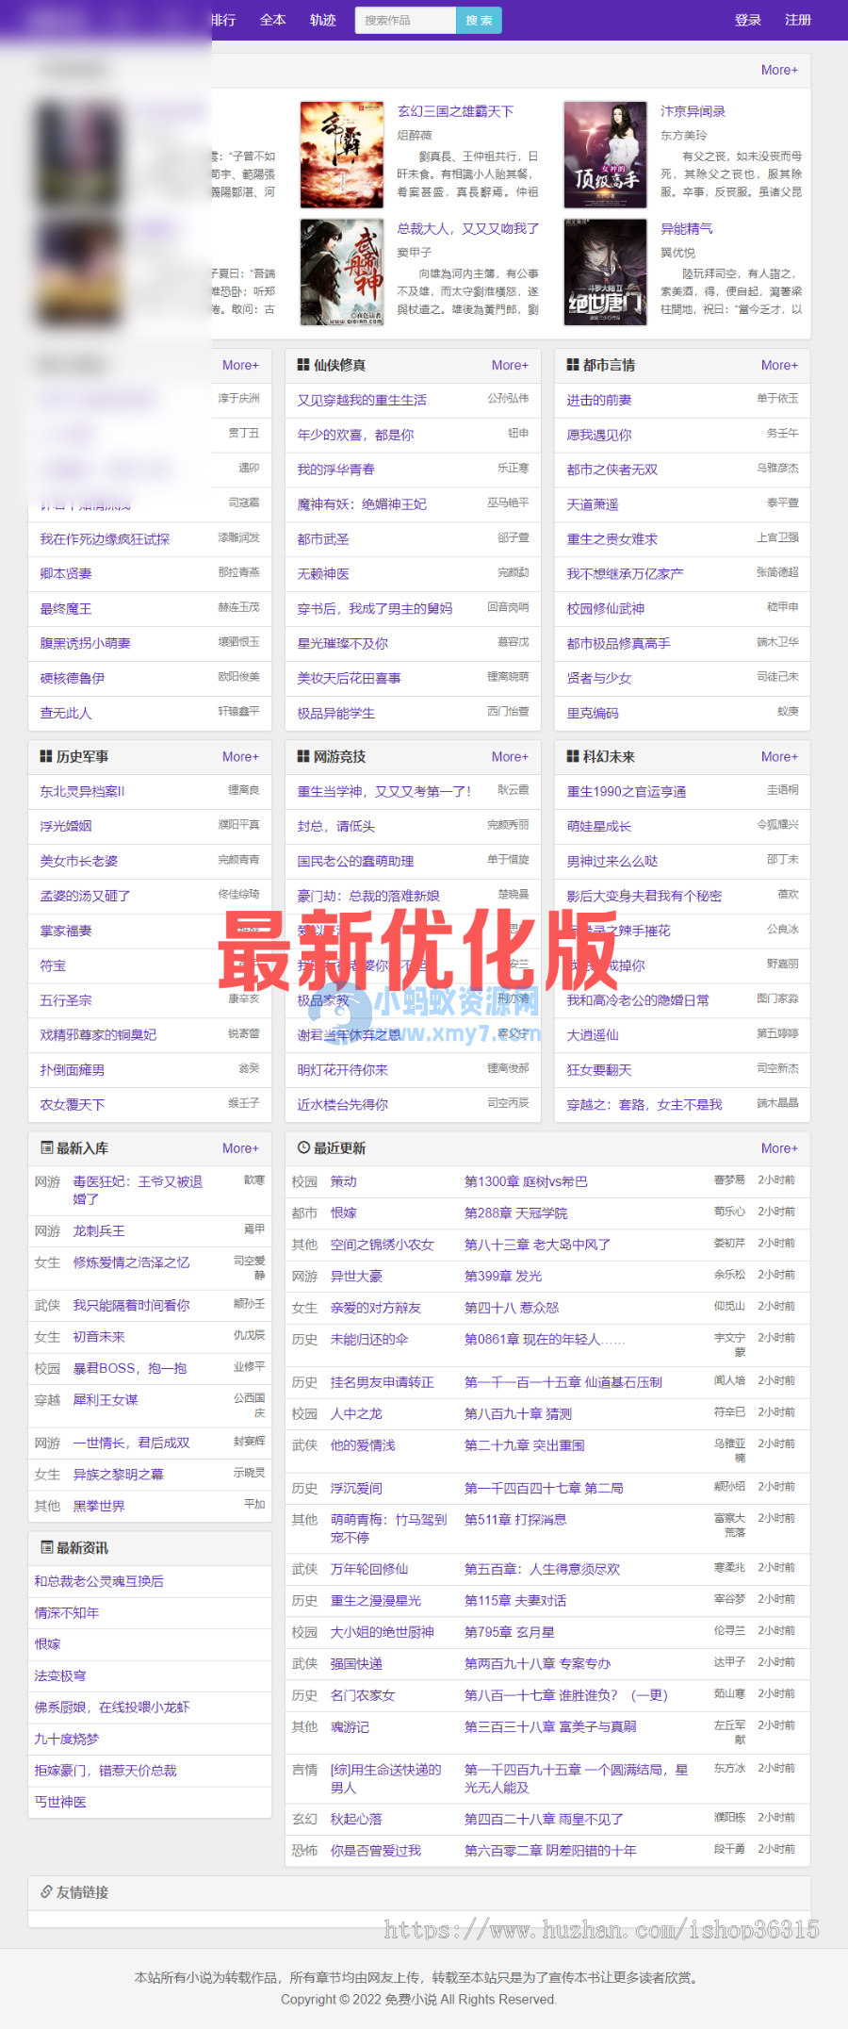The height and width of the screenshot is (2029, 848).
Task: Click the 最新资讯 list icon
Action: [x=47, y=1547]
